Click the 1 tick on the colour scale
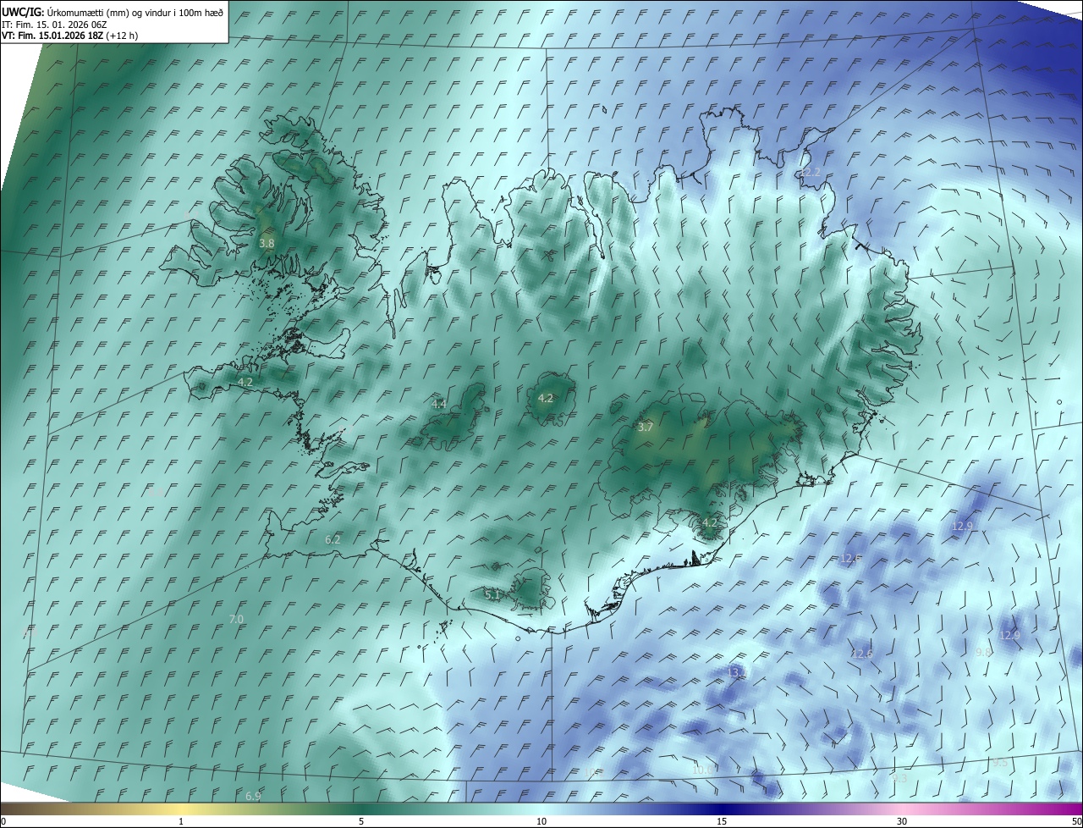 [181, 821]
